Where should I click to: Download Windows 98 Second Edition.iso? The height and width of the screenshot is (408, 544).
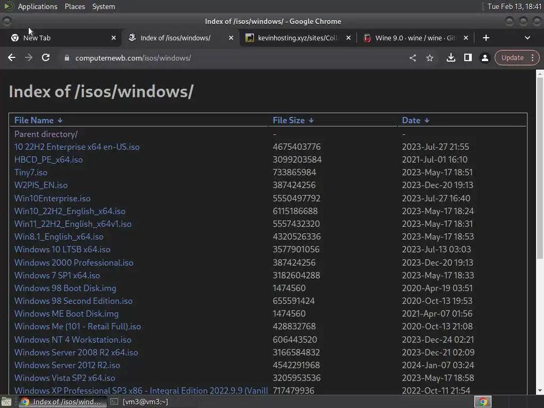pos(73,301)
